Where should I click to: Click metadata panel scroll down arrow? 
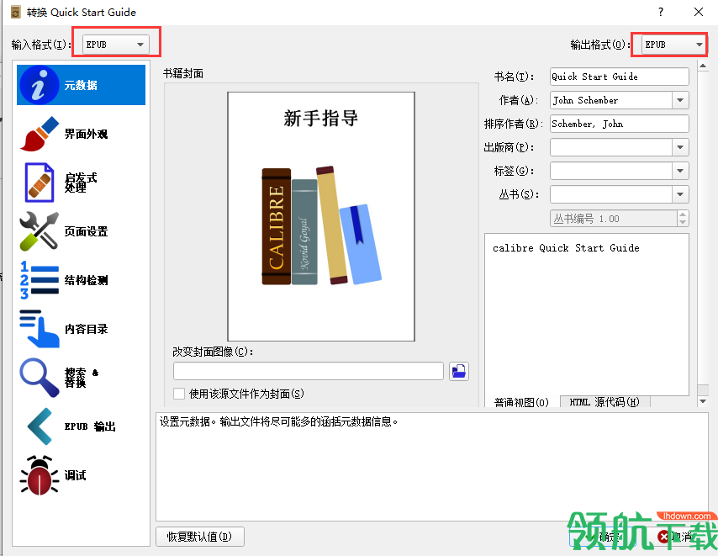tap(703, 402)
